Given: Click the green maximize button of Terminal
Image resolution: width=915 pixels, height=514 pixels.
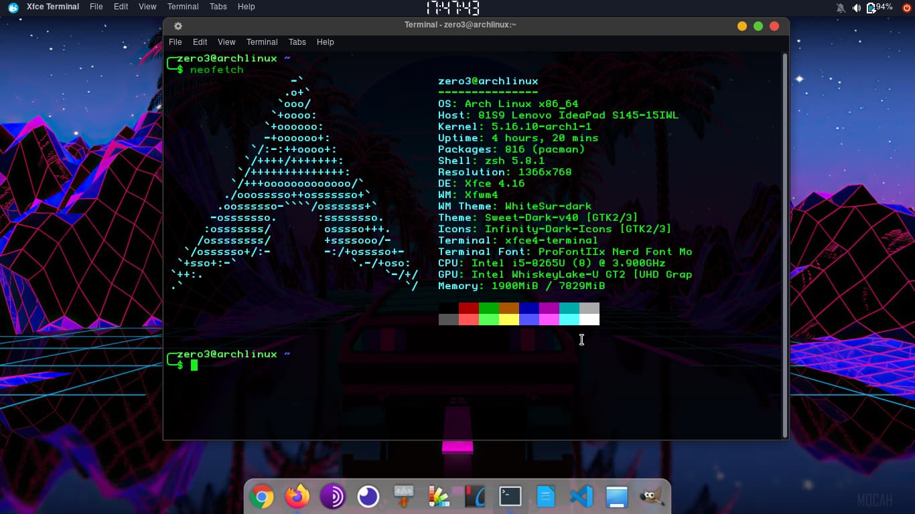Looking at the screenshot, I should pos(758,26).
